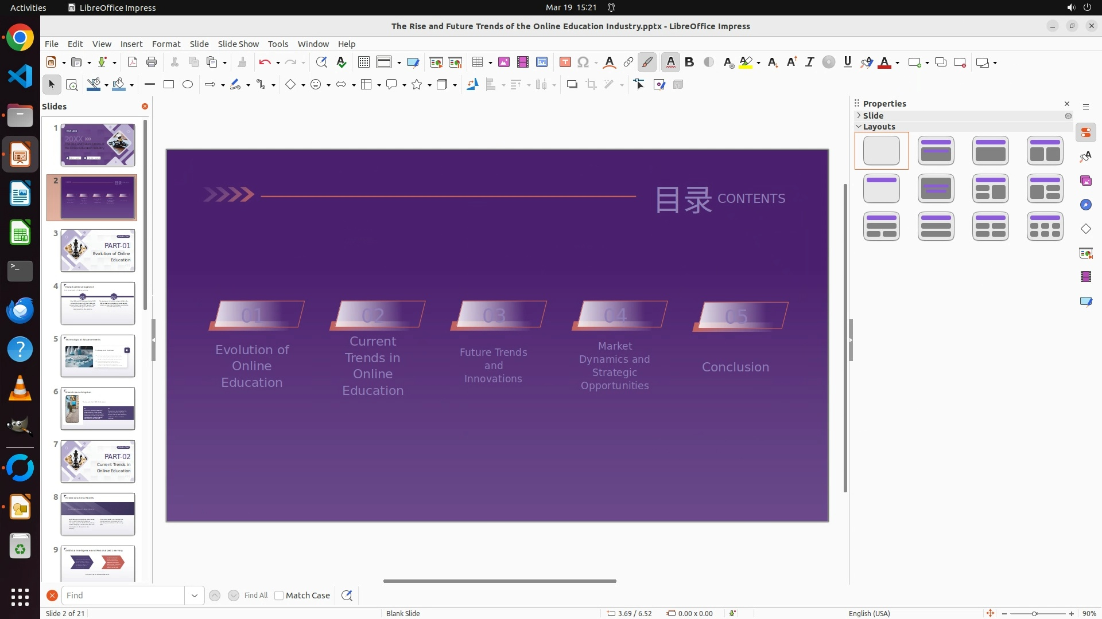
Task: Open the Slide Show menu
Action: (x=238, y=44)
